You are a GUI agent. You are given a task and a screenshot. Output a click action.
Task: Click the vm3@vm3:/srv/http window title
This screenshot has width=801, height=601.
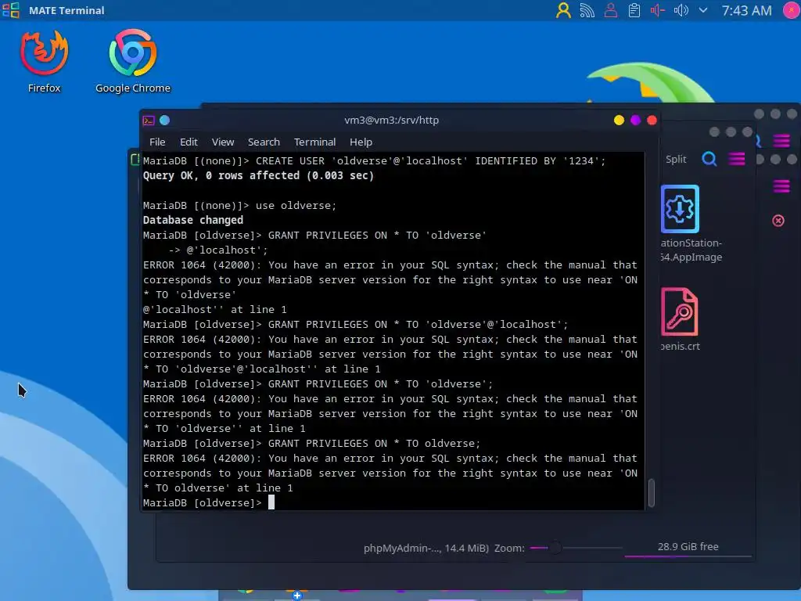(x=391, y=120)
